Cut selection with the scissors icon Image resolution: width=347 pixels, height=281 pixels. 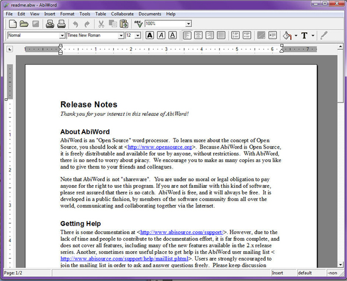point(101,24)
